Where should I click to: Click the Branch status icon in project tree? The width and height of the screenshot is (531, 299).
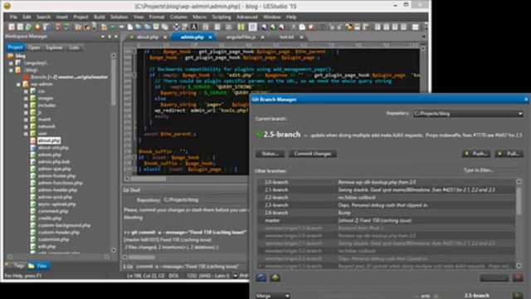(x=26, y=77)
